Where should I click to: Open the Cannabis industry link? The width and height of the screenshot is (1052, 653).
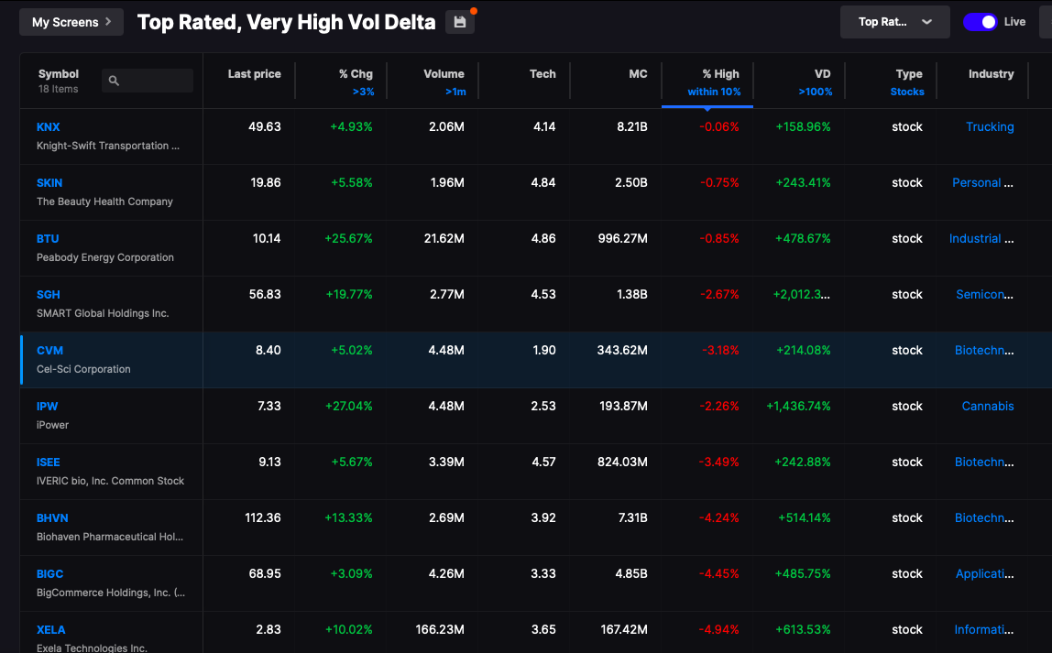point(988,407)
